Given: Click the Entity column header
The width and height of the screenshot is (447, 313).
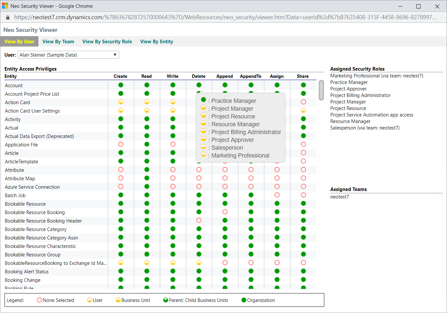Looking at the screenshot, I should (x=11, y=76).
